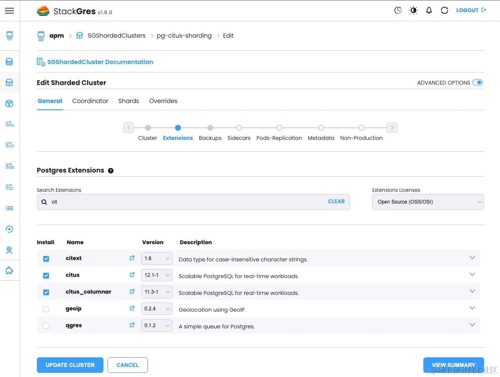Open the citus version dropdown
500x377 pixels.
[x=157, y=275]
